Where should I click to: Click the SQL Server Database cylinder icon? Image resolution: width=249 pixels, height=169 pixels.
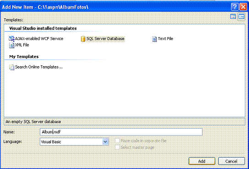pos(83,39)
